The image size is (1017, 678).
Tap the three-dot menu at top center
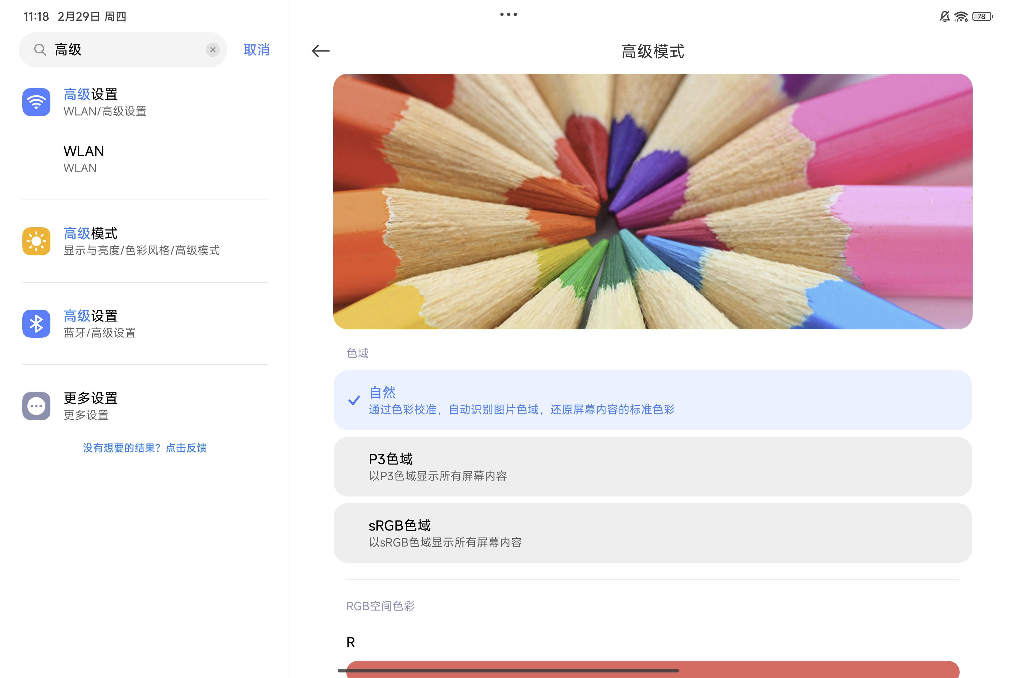pyautogui.click(x=508, y=14)
